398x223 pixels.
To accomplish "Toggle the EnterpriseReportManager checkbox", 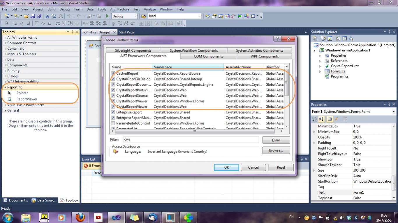I will 113,118.
